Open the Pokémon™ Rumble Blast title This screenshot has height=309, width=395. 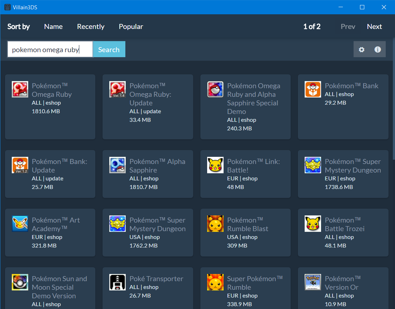247,224
